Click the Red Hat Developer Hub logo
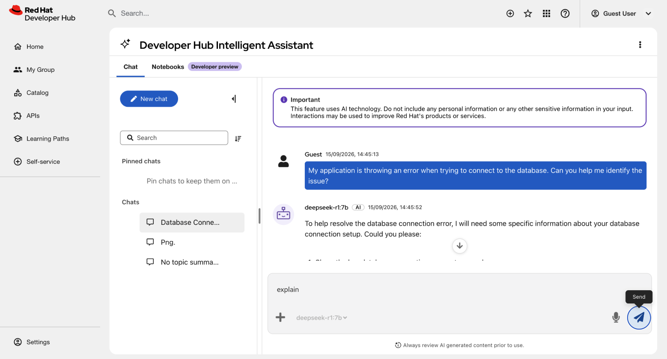 (x=42, y=14)
